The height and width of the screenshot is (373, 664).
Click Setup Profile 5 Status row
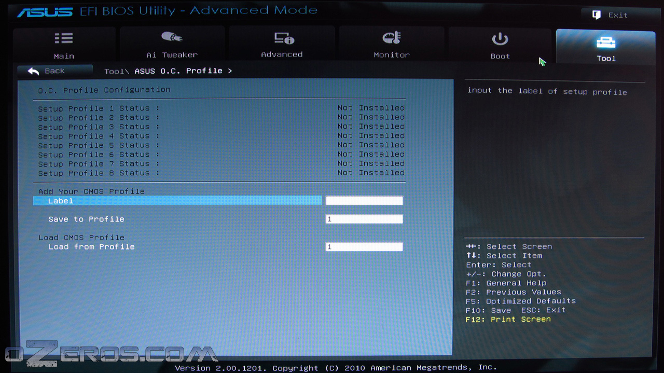point(222,146)
